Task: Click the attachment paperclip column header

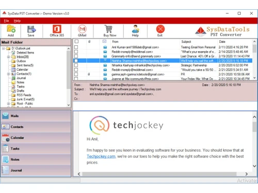Action: point(89,42)
